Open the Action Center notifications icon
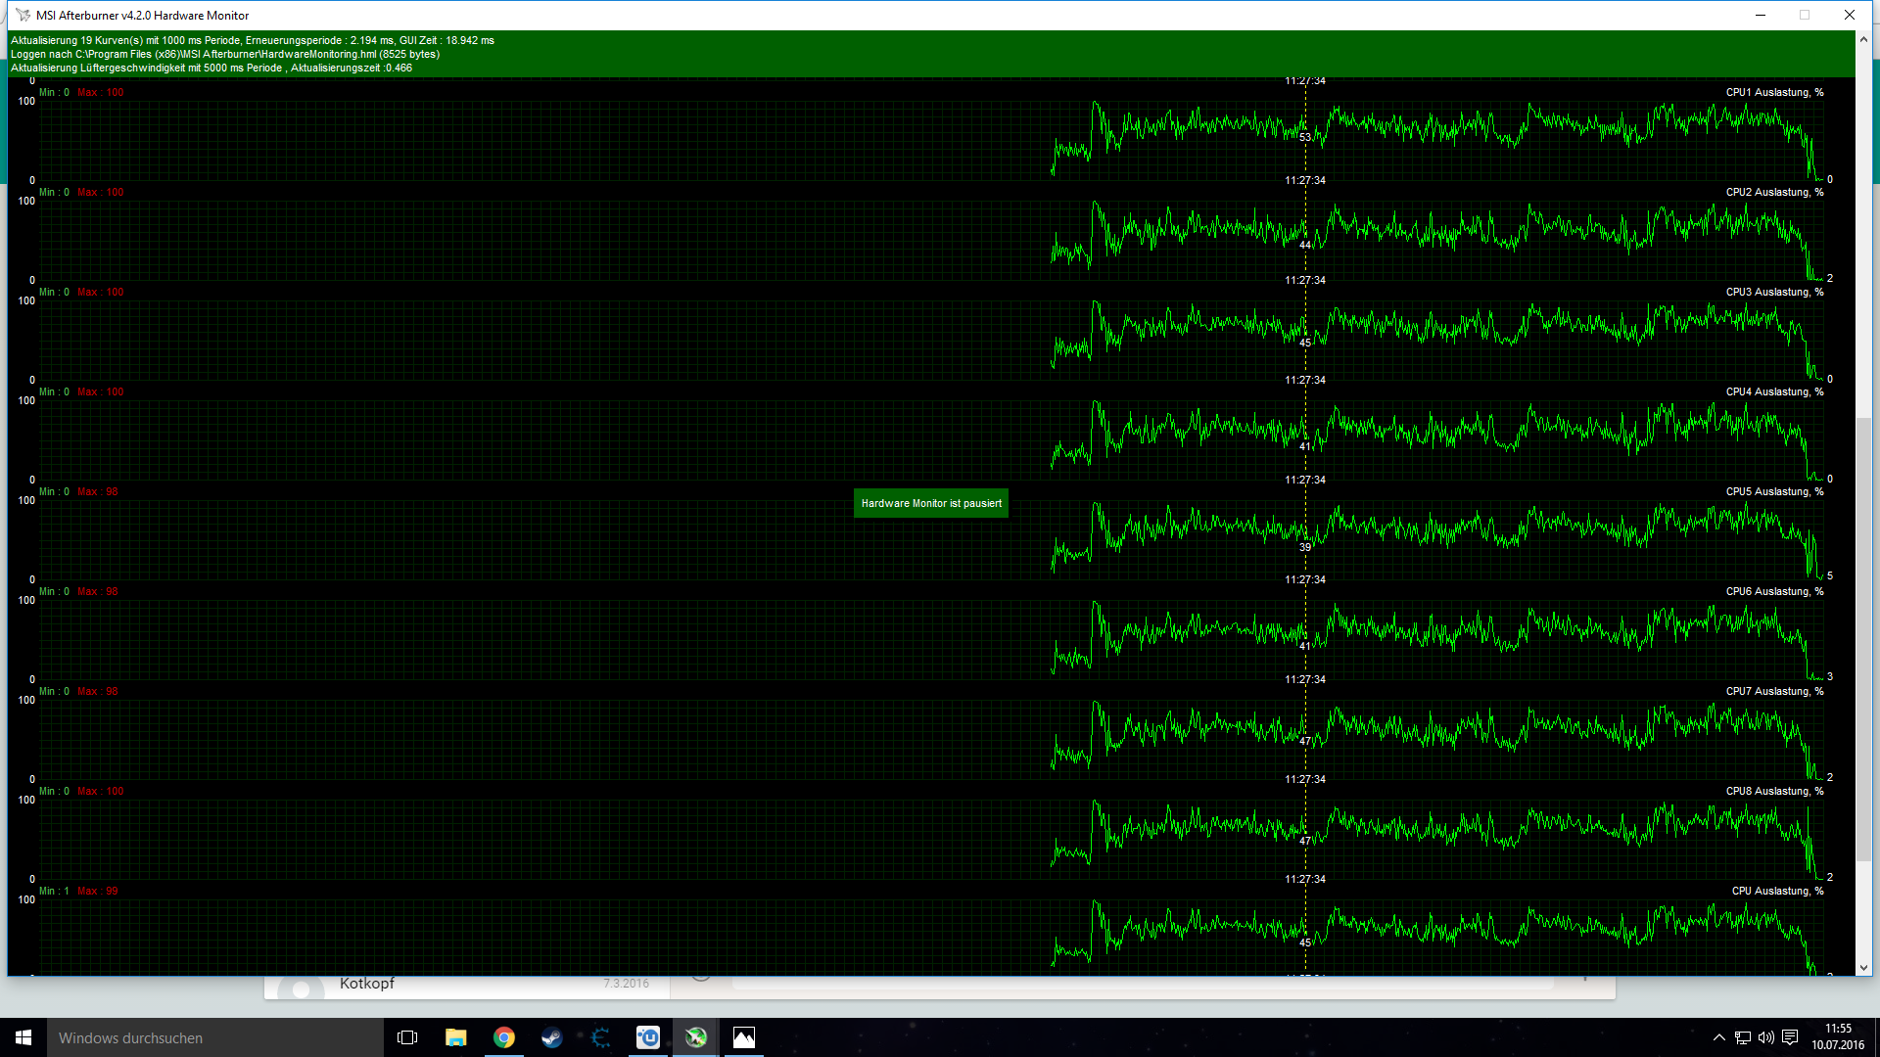 click(x=1790, y=1037)
